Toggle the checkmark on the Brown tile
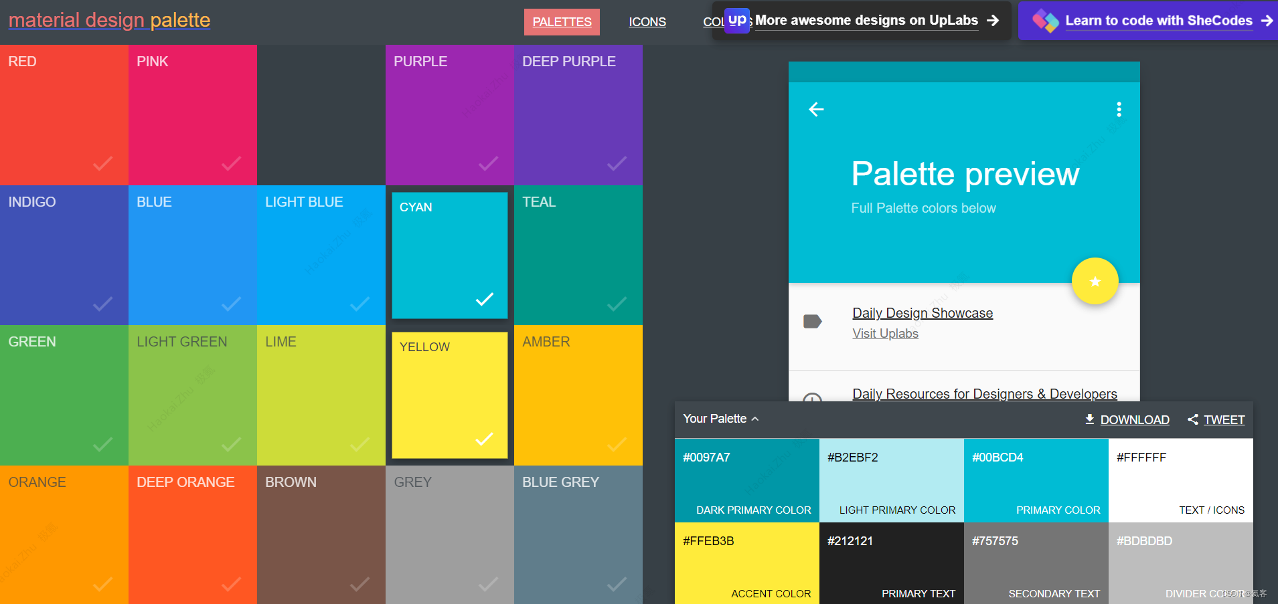The height and width of the screenshot is (604, 1278). (x=360, y=584)
